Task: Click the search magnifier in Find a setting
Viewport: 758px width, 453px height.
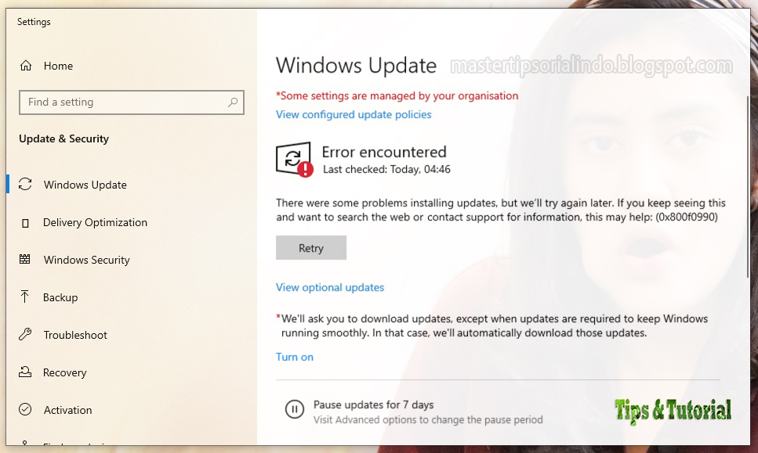Action: pos(233,102)
